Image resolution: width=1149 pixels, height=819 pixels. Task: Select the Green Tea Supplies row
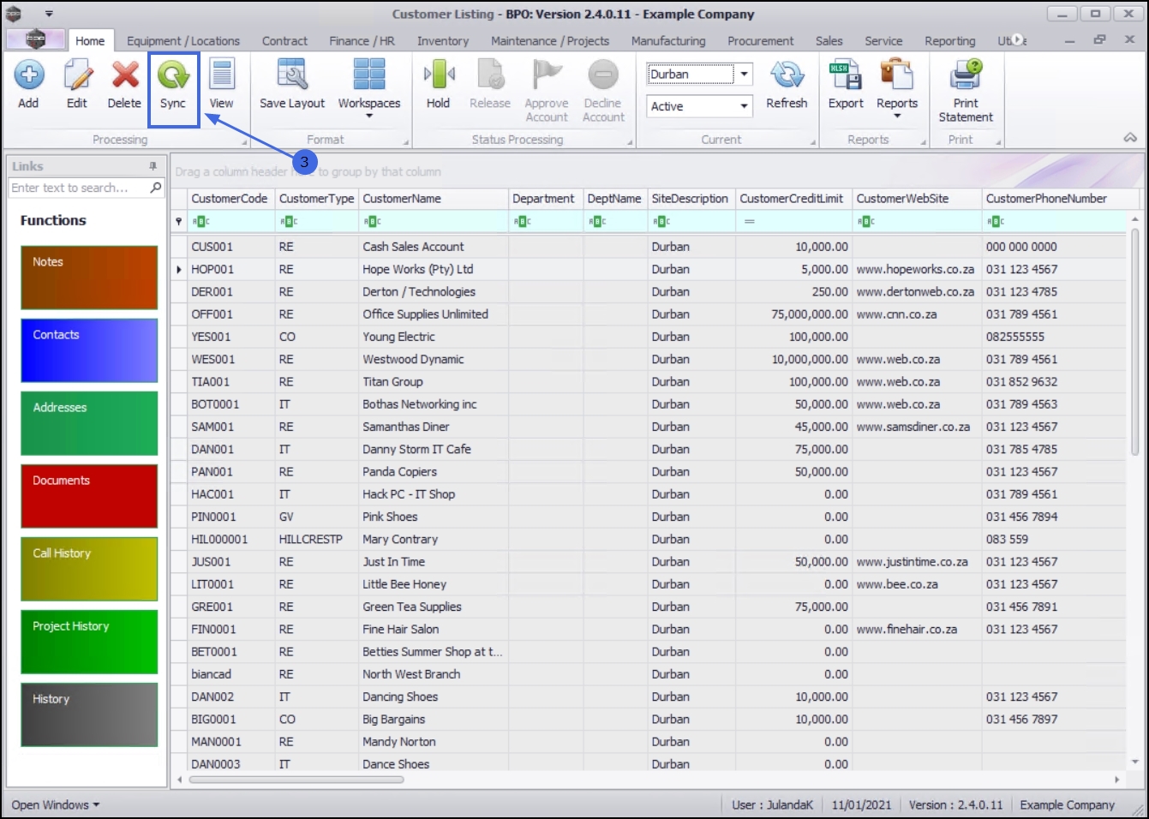(x=656, y=607)
